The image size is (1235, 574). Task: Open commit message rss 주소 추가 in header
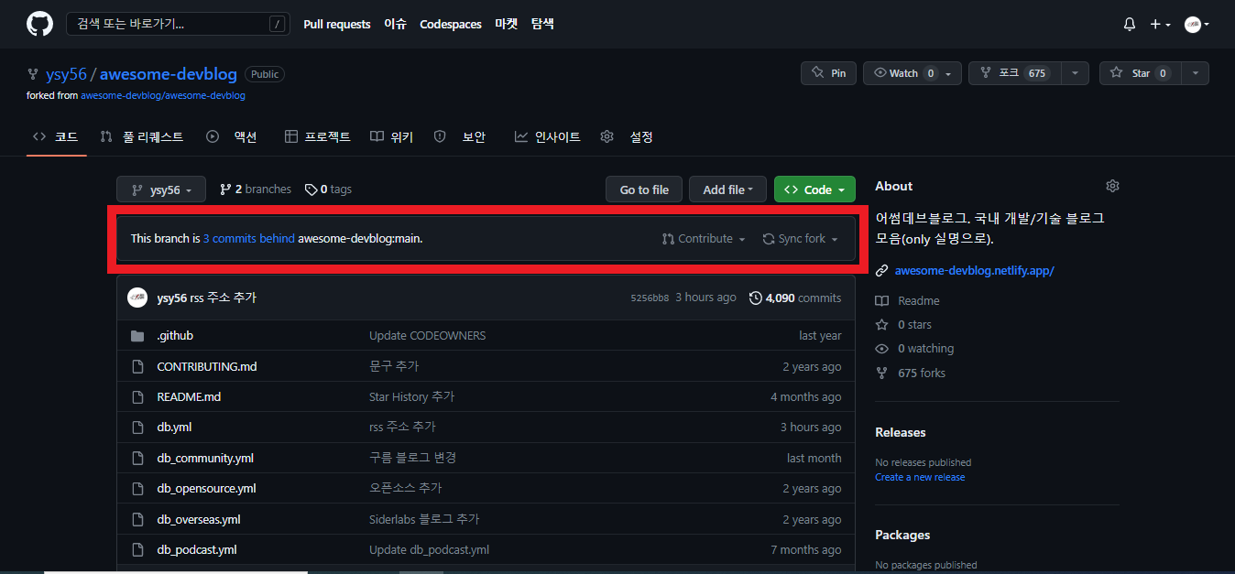point(224,298)
